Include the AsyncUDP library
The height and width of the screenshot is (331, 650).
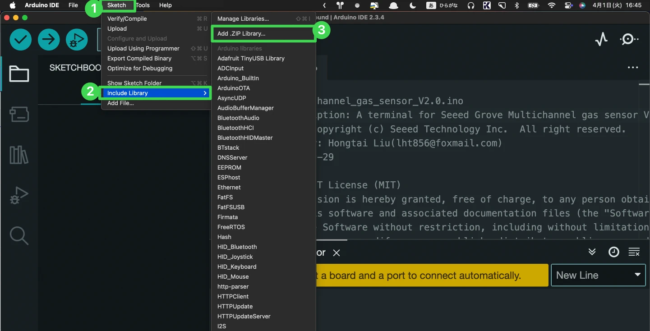(x=263, y=98)
